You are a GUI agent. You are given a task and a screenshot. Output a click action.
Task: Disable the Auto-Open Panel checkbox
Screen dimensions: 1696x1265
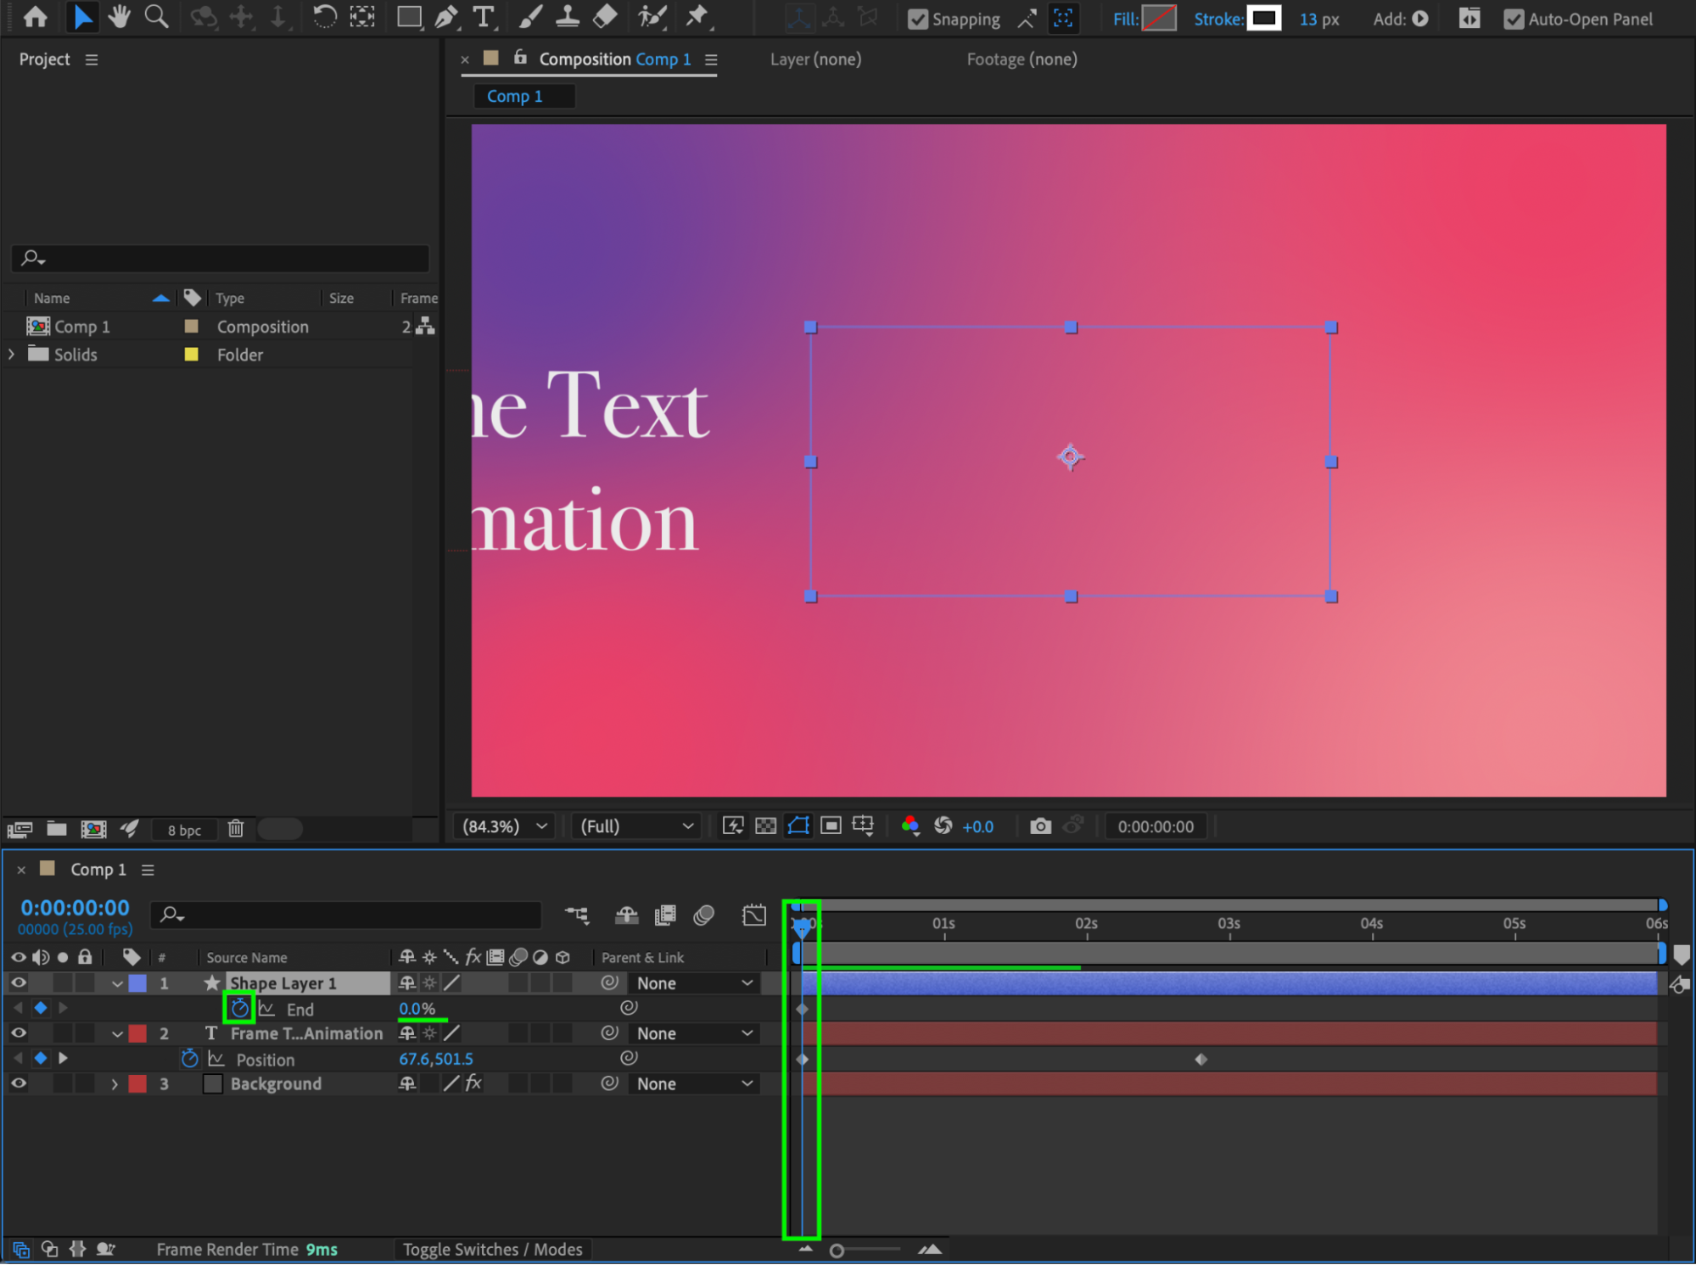[1513, 19]
